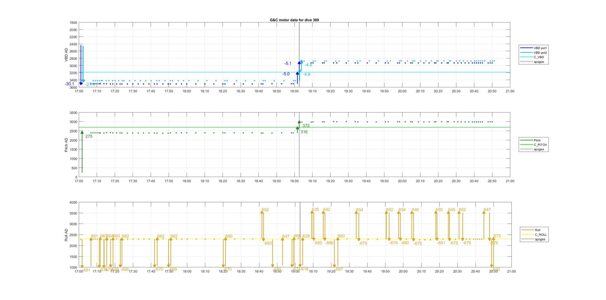Viewport: 606px width, 300px height.
Task: Click the '275' pitch data label
Action: coord(89,136)
